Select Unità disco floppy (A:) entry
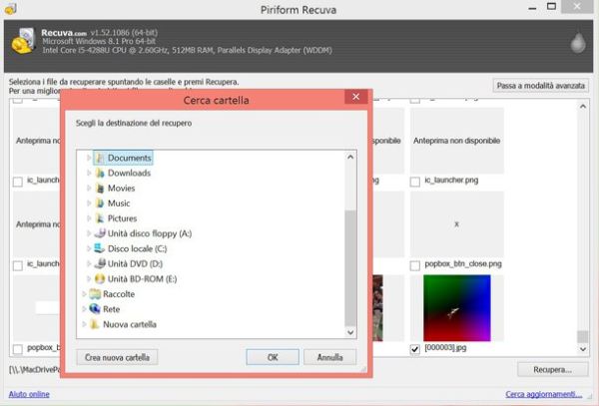Image resolution: width=599 pixels, height=406 pixels. [150, 233]
